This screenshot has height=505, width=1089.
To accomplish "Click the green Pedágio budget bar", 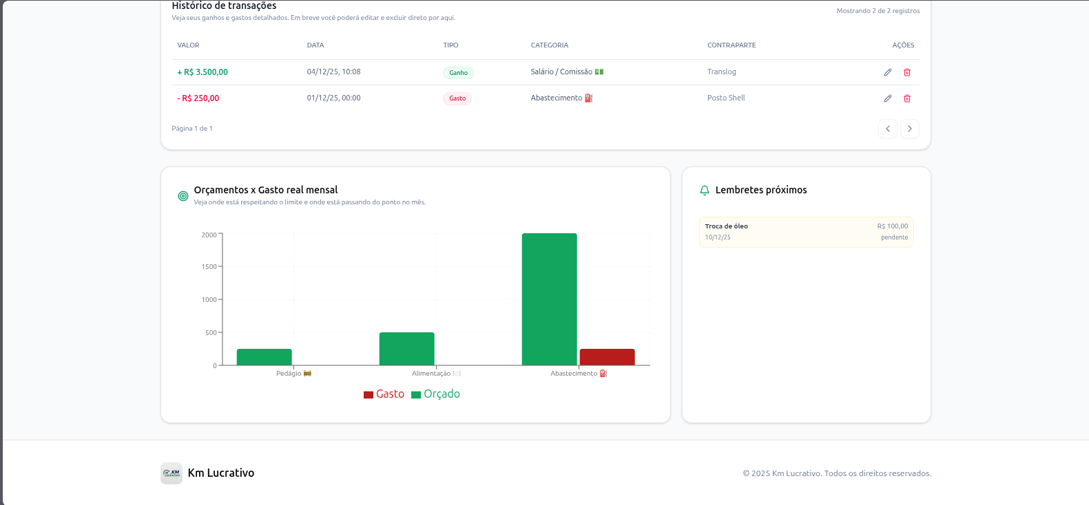I will tap(264, 357).
